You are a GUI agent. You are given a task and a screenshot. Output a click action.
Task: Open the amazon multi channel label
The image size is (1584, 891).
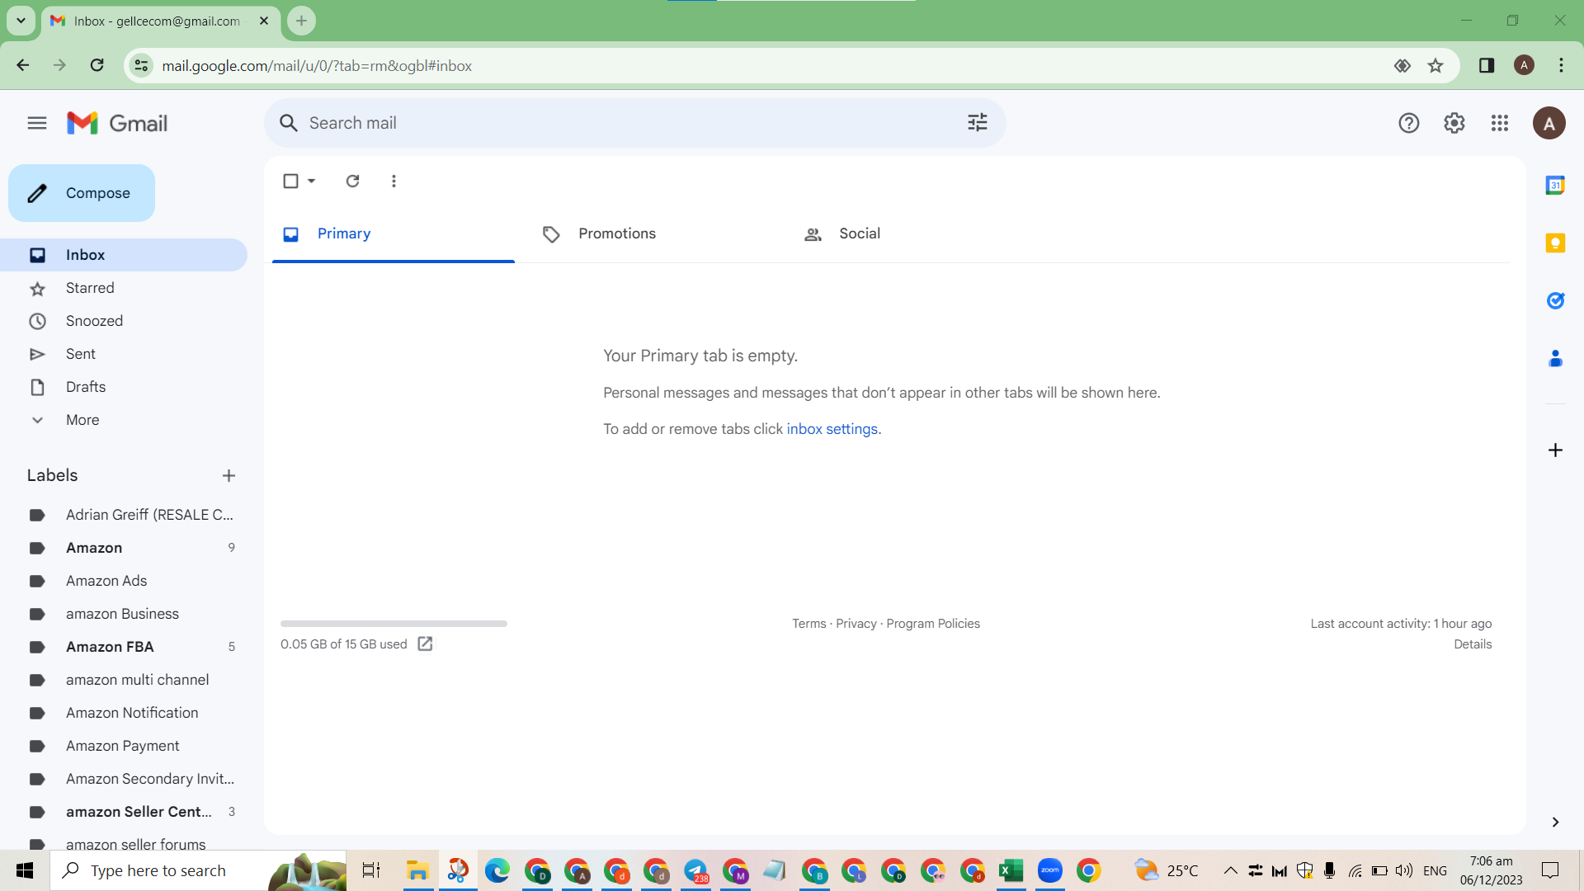(x=124, y=680)
